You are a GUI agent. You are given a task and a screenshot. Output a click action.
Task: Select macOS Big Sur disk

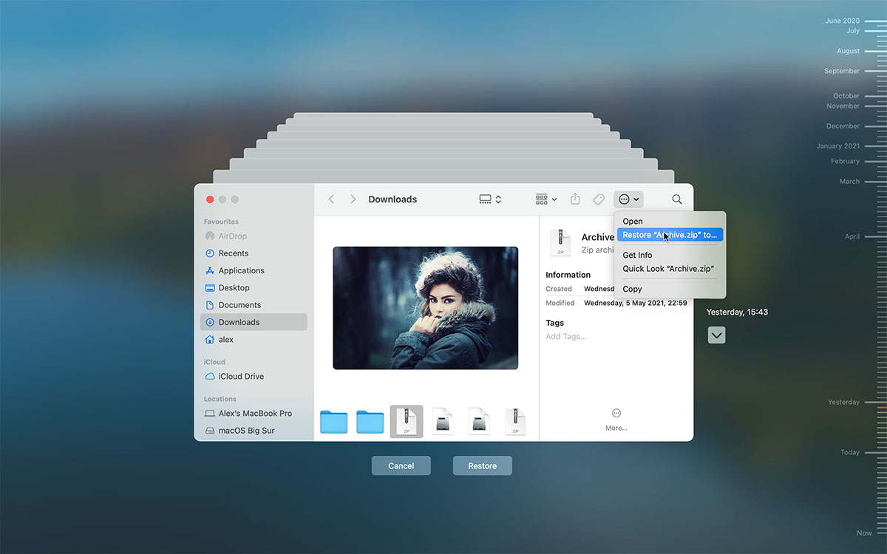(x=254, y=431)
